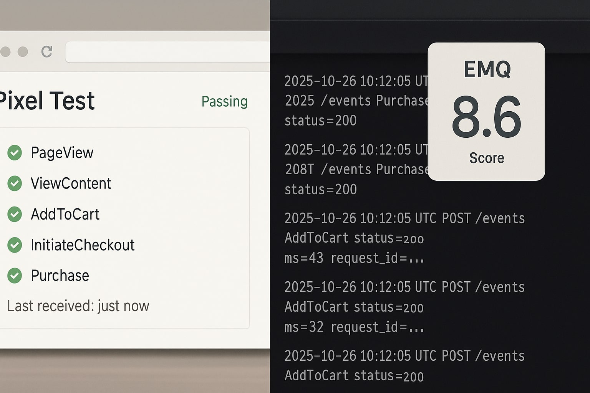This screenshot has width=590, height=393.
Task: Select the AddToCart event in the list
Action: coord(65,214)
